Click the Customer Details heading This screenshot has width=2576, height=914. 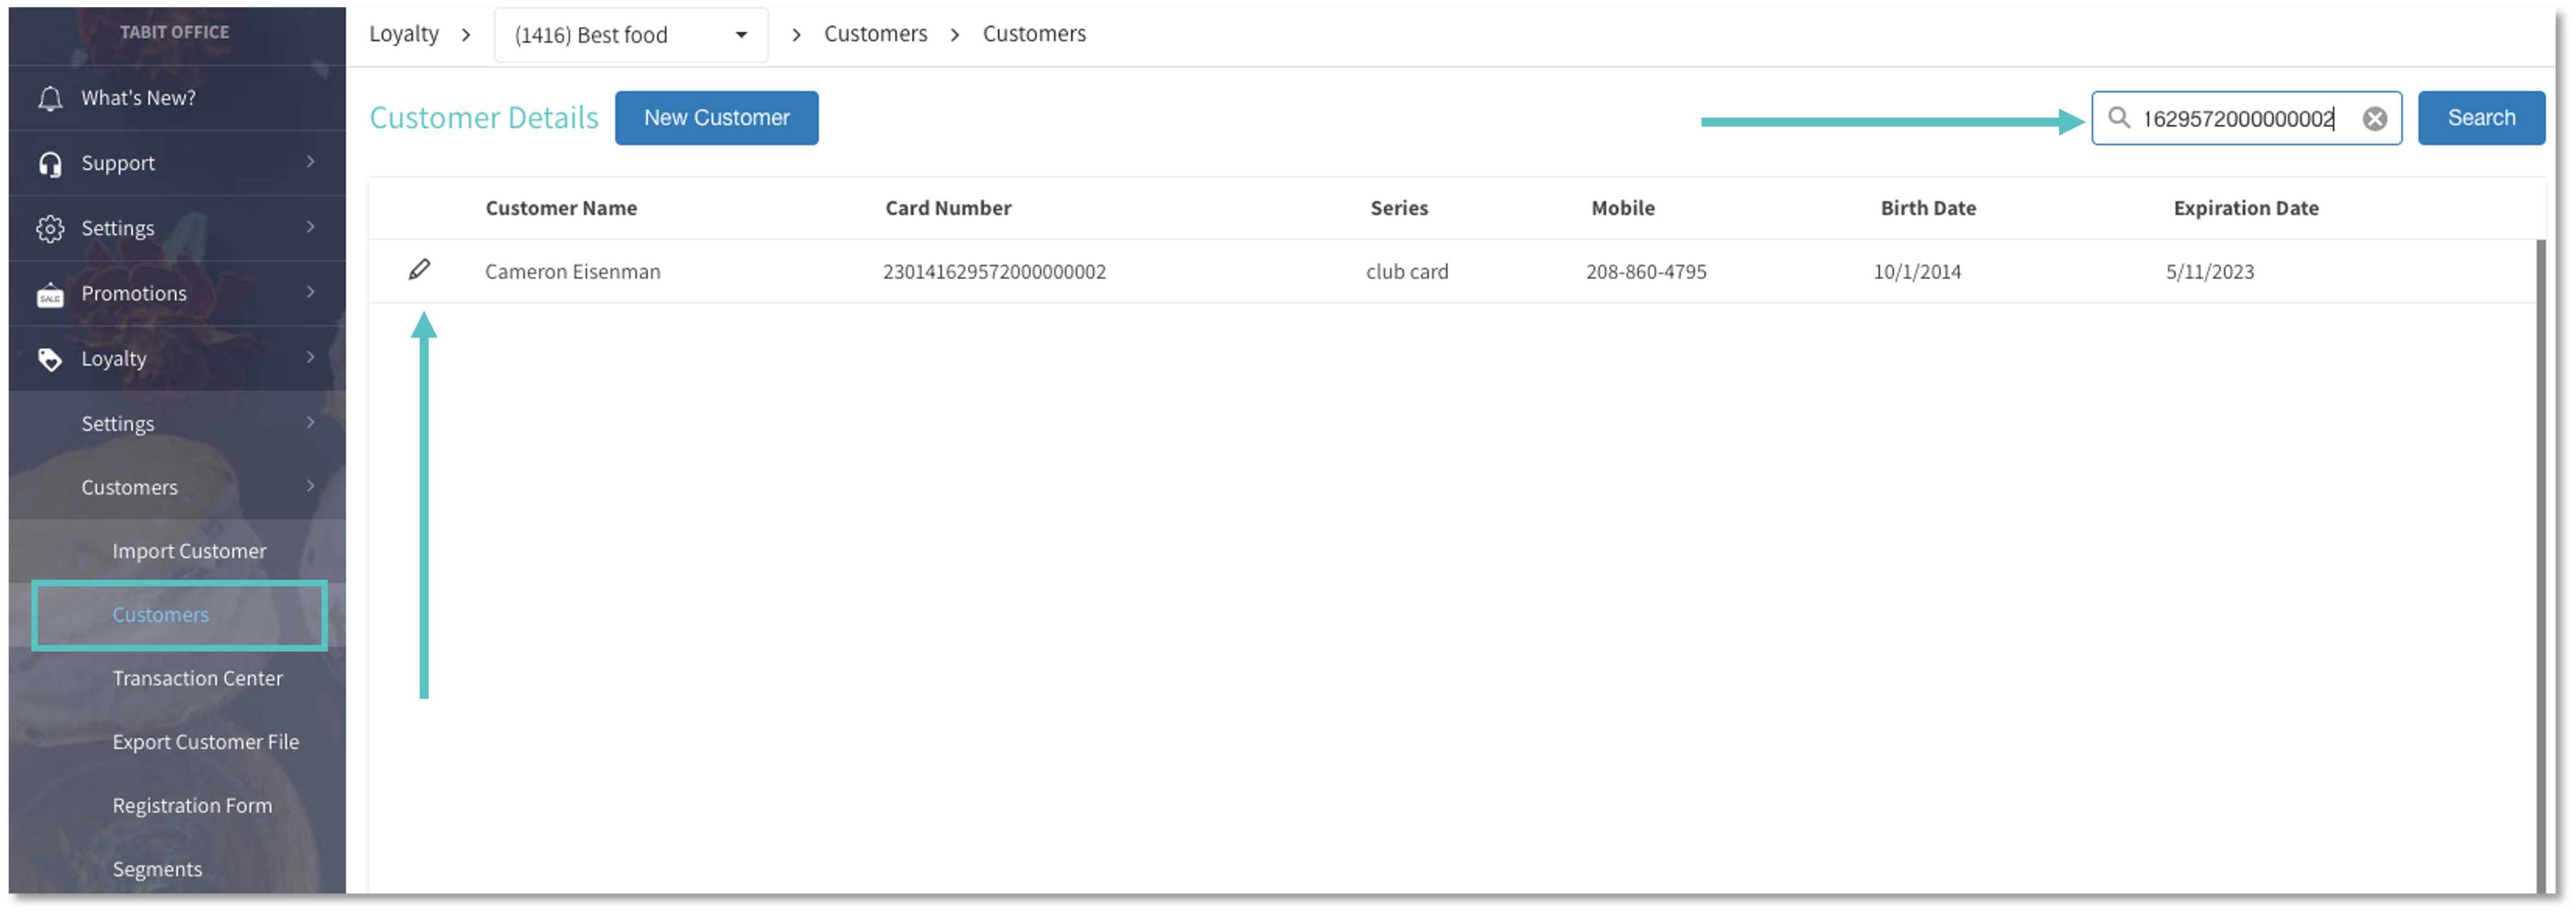pyautogui.click(x=484, y=118)
